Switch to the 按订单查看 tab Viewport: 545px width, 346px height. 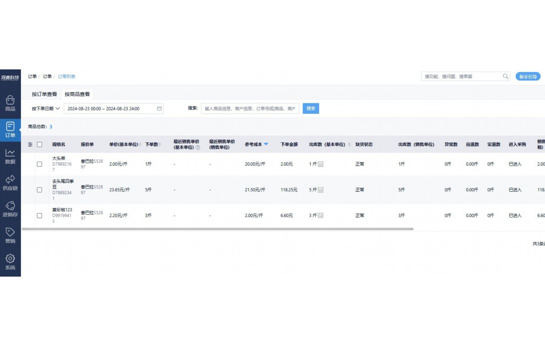[44, 94]
